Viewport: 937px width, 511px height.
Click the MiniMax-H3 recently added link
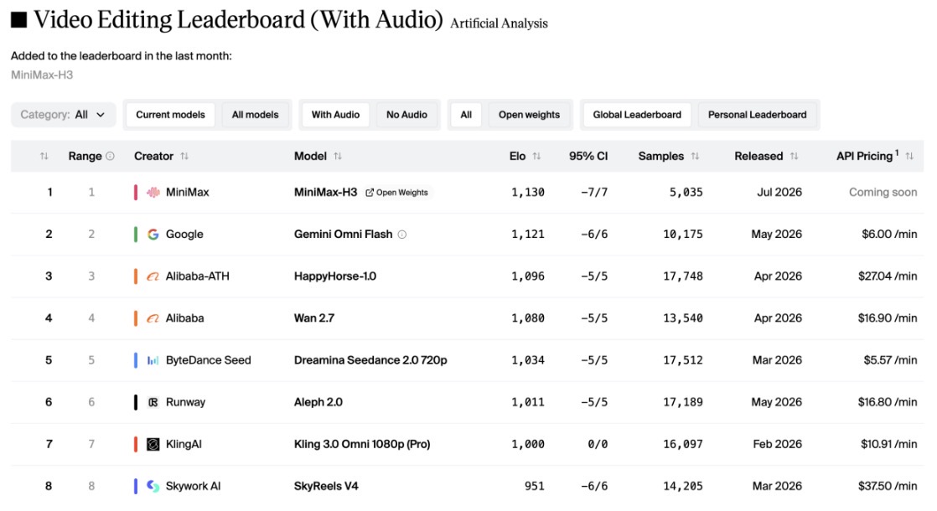42,75
